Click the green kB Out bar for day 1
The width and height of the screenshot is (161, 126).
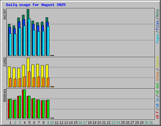point(10,109)
